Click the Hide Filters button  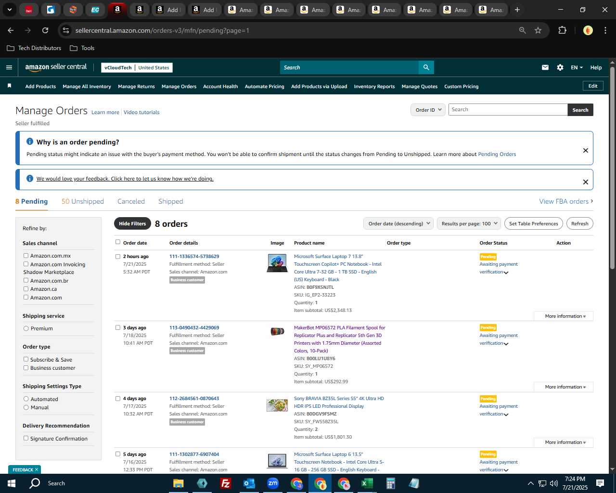132,223
